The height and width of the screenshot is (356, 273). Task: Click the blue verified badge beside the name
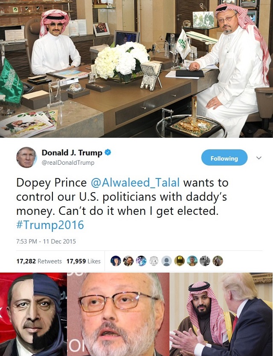(x=108, y=152)
